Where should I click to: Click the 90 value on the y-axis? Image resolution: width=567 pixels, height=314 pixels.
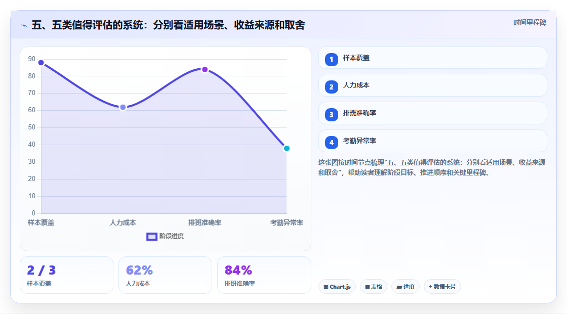[32, 59]
